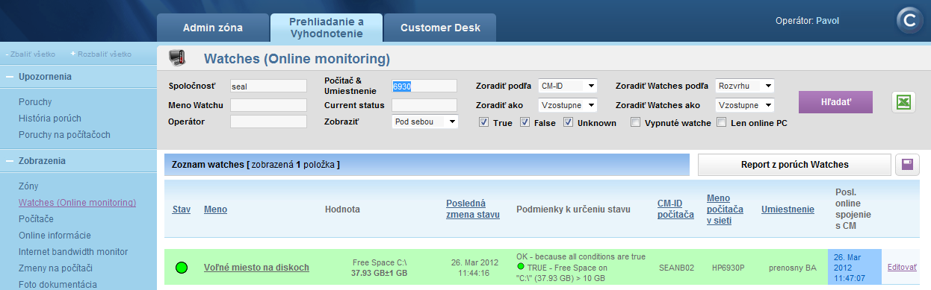Image resolution: width=931 pixels, height=290 pixels.
Task: Open Zoradiť podľa CM-ID dropdown
Action: click(x=567, y=86)
